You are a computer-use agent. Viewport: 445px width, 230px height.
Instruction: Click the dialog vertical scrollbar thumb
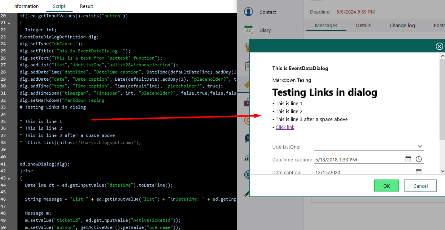pyautogui.click(x=442, y=99)
